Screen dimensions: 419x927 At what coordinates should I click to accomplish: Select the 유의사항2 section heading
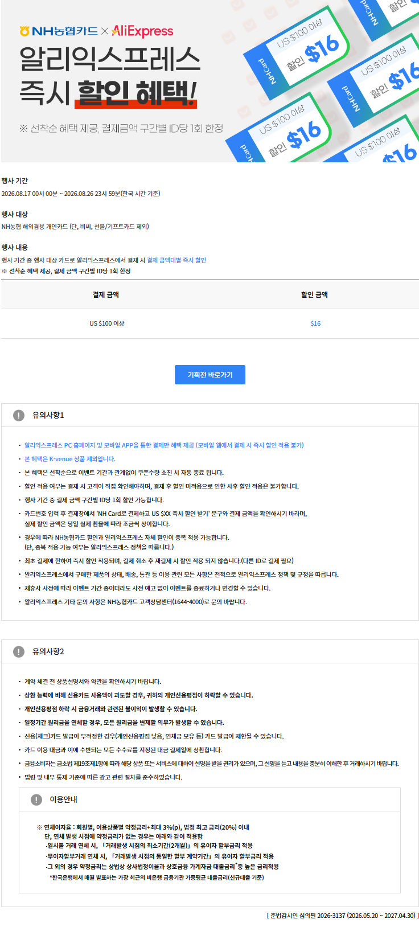(48, 651)
